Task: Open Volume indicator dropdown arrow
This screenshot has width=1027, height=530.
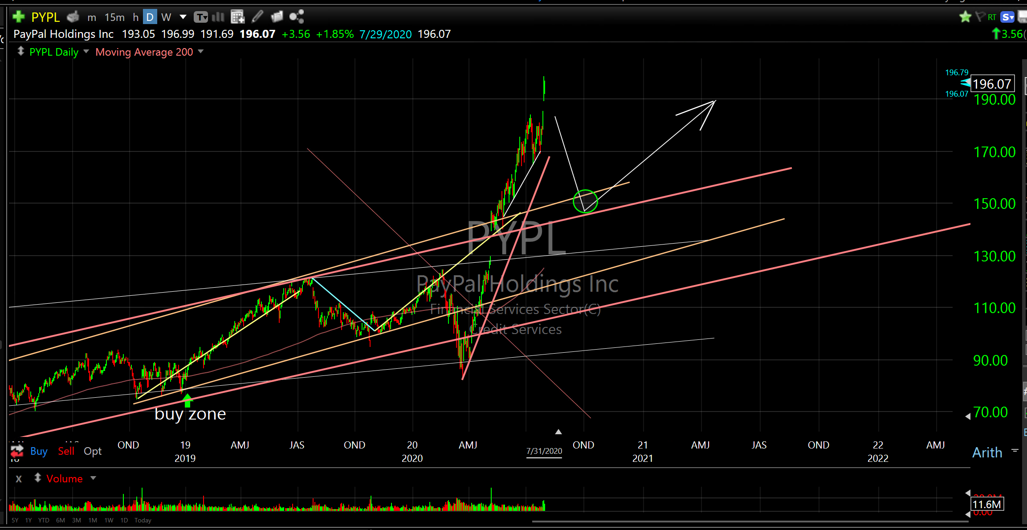Action: (93, 478)
